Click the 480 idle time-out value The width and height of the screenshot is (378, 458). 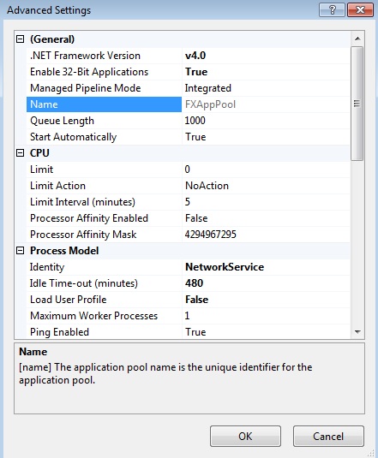[194, 283]
